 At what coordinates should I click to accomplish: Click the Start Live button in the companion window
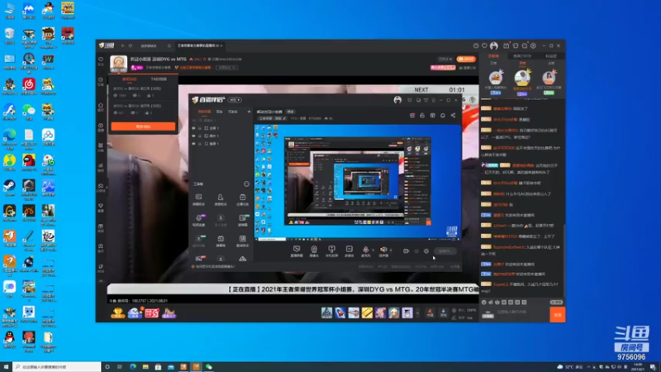(445, 251)
